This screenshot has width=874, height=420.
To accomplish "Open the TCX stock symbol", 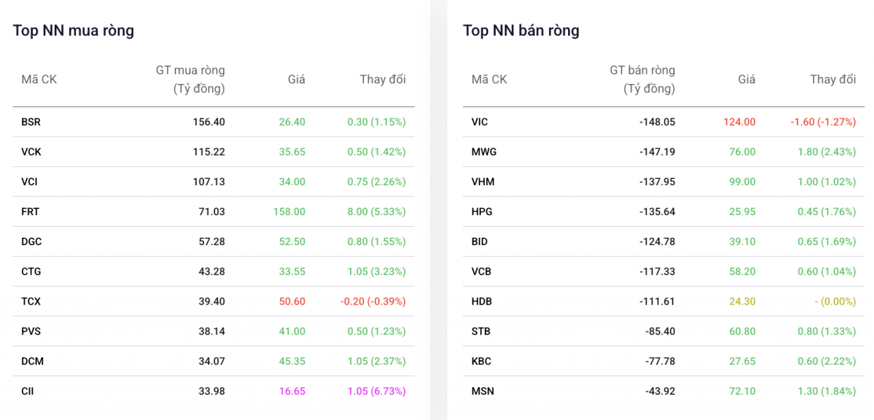I will coord(31,301).
